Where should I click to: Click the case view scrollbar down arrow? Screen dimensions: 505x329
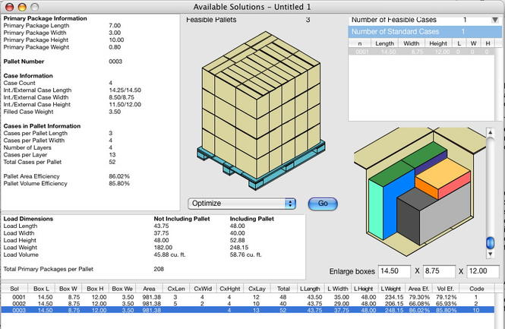(x=490, y=254)
